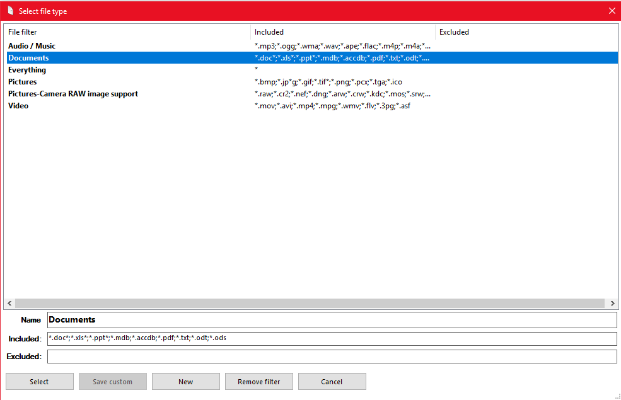The image size is (621, 400).
Task: Select the Pictures-Camera RAW image support filter
Action: pyautogui.click(x=95, y=93)
